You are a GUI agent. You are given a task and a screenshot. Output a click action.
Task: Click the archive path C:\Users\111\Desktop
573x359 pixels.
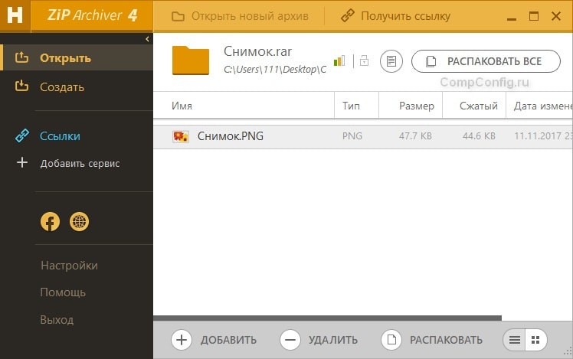(275, 70)
